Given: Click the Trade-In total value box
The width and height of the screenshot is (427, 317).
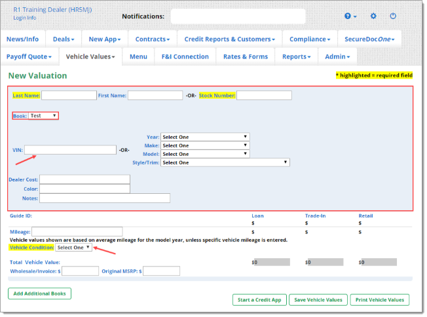Looking at the screenshot, I should pos(325,262).
